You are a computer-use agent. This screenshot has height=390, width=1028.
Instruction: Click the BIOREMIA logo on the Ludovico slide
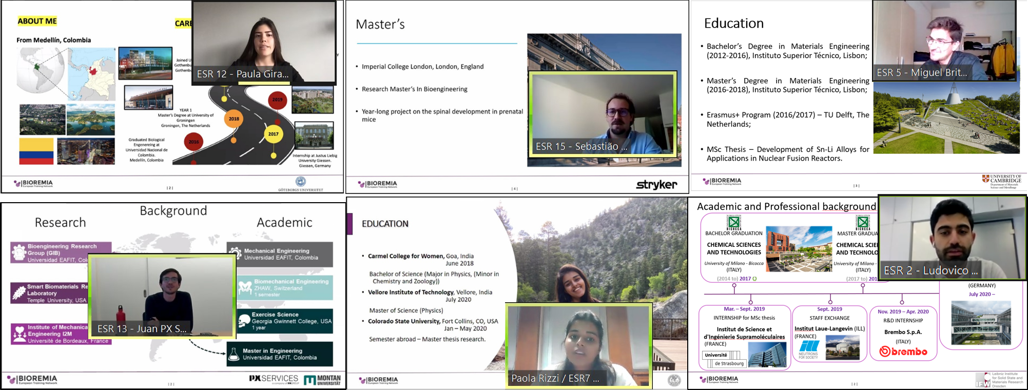719,379
